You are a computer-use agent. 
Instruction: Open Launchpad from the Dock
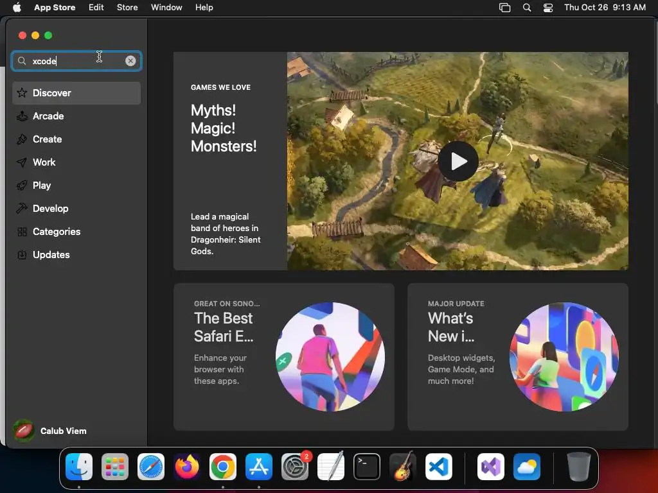(x=115, y=467)
